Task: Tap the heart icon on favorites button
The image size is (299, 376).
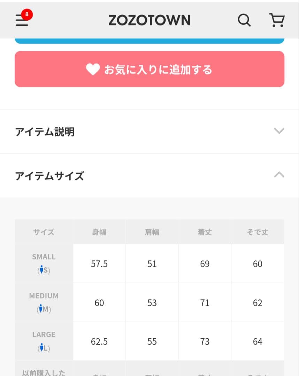Action: point(93,70)
